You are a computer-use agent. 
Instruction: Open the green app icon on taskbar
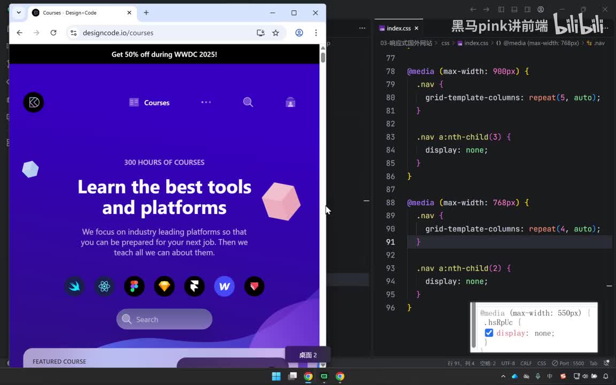[324, 376]
